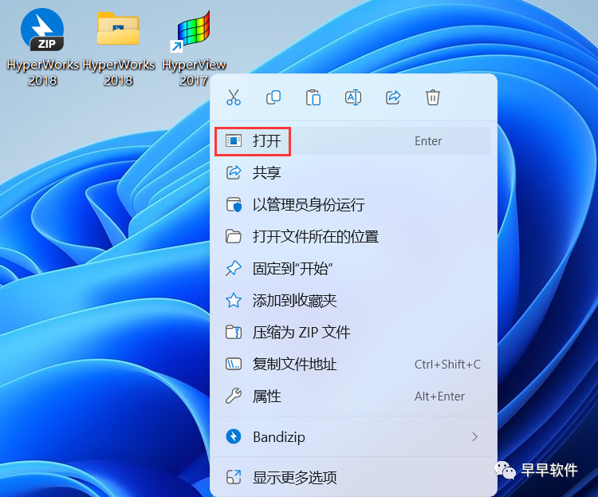The image size is (598, 497).
Task: Select the HyperView 2017 shortcut icon
Action: point(194,32)
